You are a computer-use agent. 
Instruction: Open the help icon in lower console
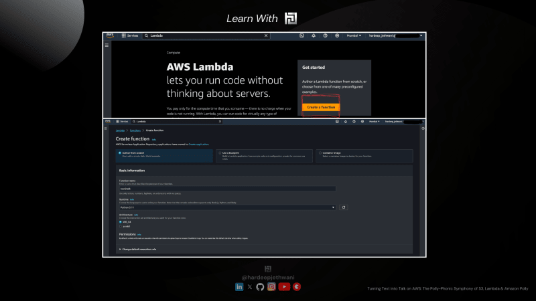(x=354, y=122)
